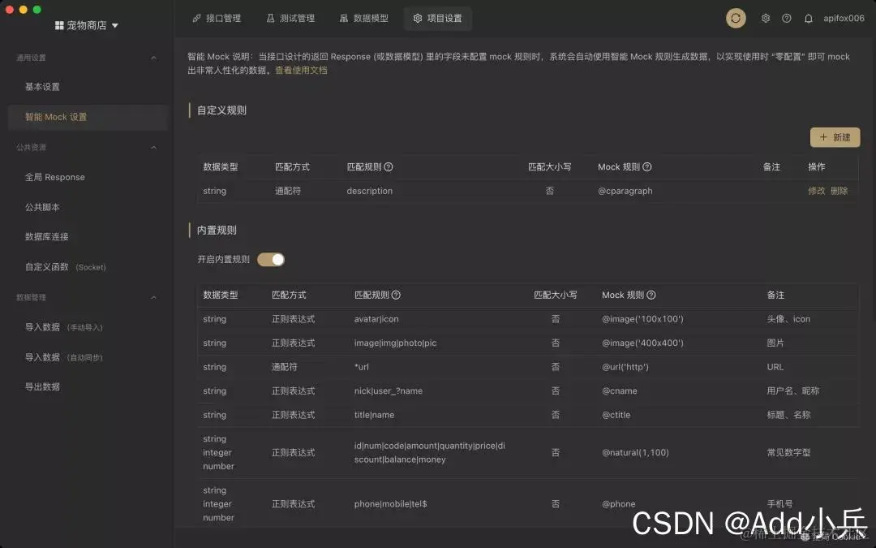876x548 pixels.
Task: Open the 项目设置 tab
Action: [x=437, y=18]
